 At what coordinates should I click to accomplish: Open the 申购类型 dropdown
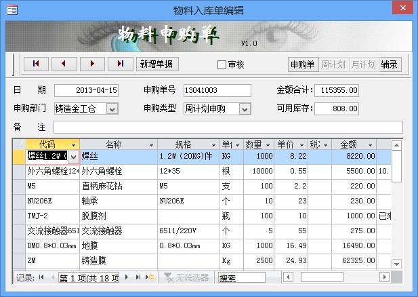point(245,109)
